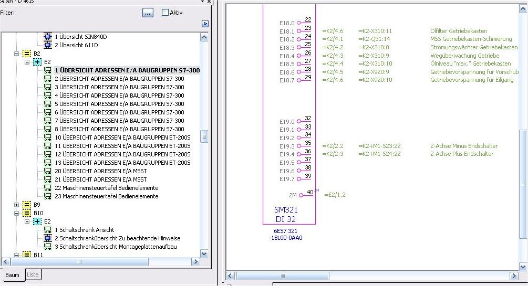Click page icon of 1 Übersicht SIN840D
528x286 pixels.
pos(48,37)
